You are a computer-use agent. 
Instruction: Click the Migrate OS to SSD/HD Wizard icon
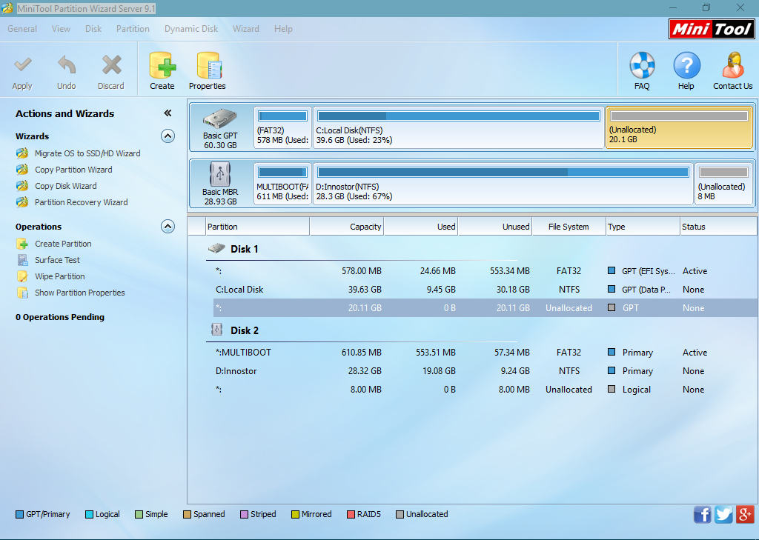pyautogui.click(x=22, y=153)
